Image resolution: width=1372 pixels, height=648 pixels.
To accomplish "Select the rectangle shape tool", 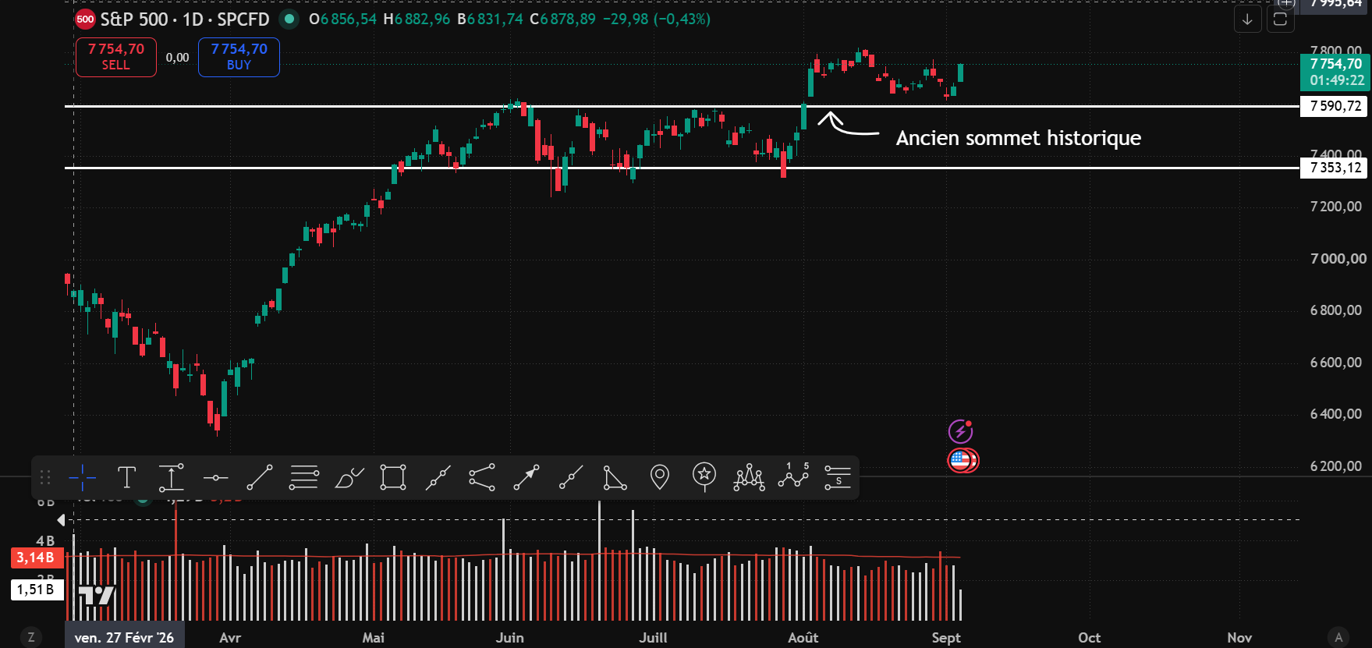I will tap(393, 477).
